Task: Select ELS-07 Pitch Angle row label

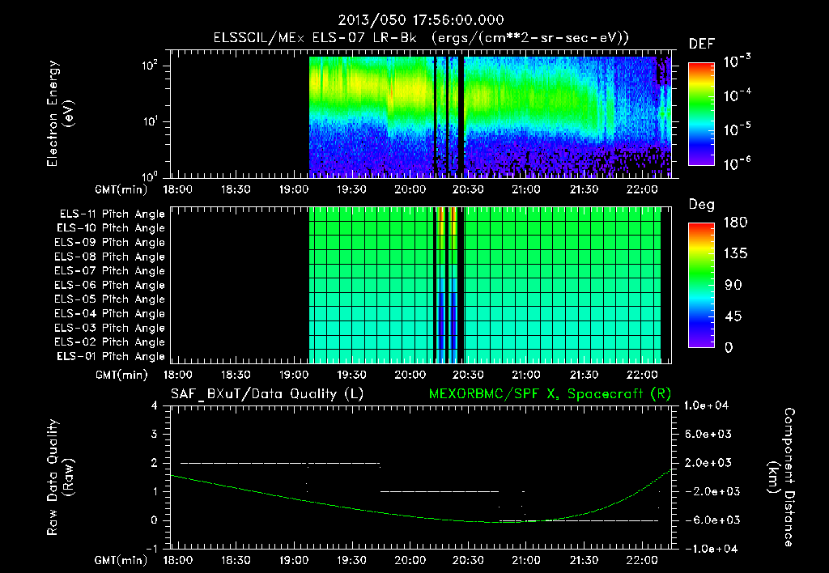Action: coord(110,270)
